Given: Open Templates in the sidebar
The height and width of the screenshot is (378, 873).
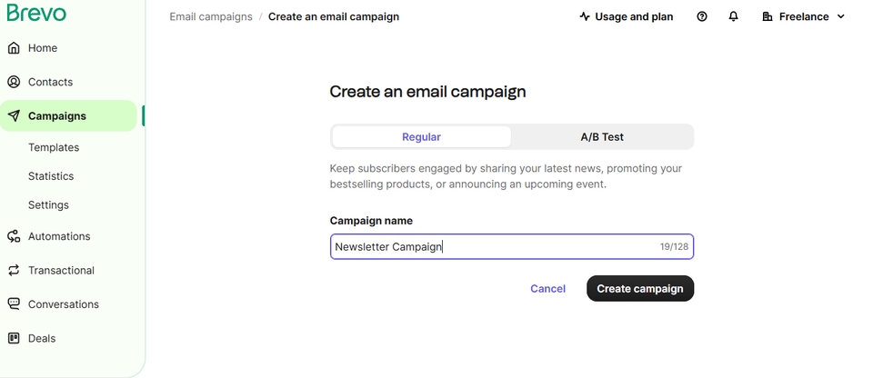Looking at the screenshot, I should click(54, 147).
